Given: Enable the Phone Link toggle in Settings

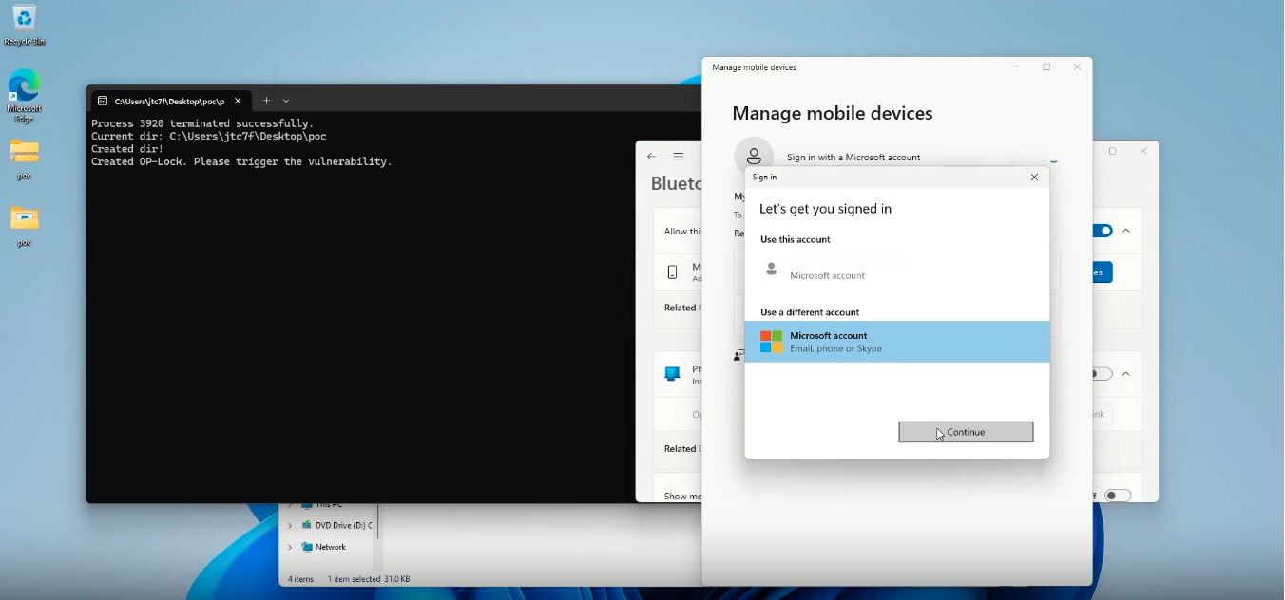Looking at the screenshot, I should [1102, 374].
